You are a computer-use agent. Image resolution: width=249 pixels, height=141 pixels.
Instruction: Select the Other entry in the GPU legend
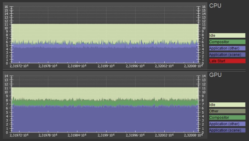pyautogui.click(x=227, y=111)
